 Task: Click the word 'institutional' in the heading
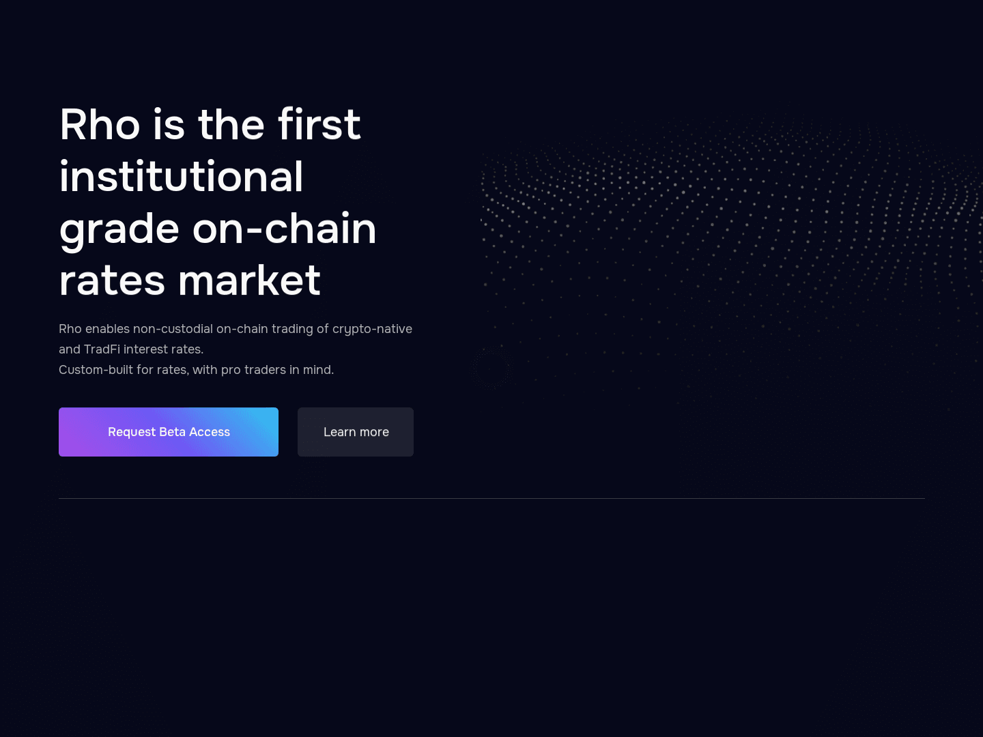181,177
